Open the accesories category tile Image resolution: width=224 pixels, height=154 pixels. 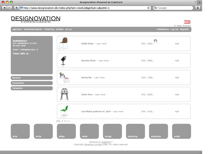tap(158, 131)
